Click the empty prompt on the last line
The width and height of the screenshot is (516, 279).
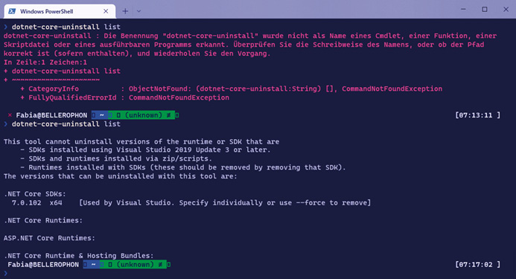pyautogui.click(x=6, y=273)
